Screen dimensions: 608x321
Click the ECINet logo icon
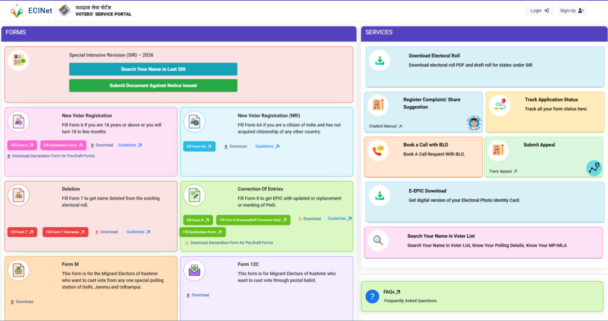17,11
